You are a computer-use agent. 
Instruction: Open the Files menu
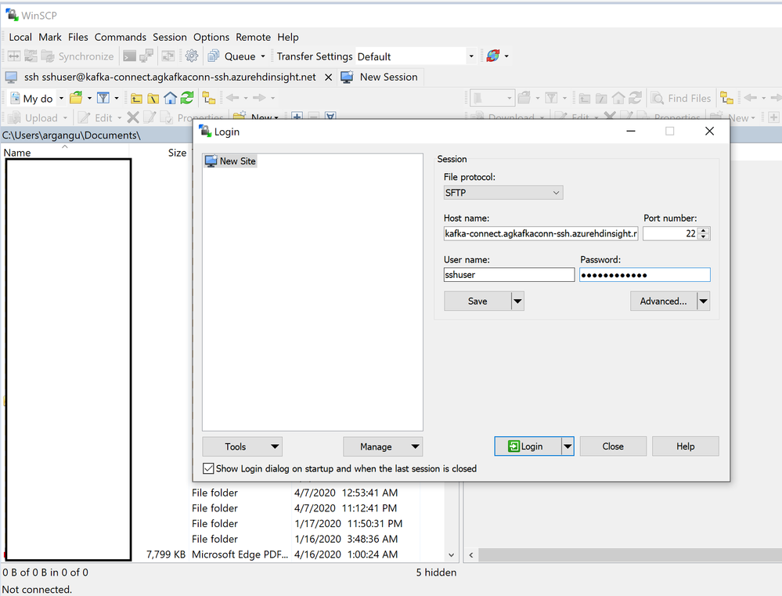tap(77, 37)
